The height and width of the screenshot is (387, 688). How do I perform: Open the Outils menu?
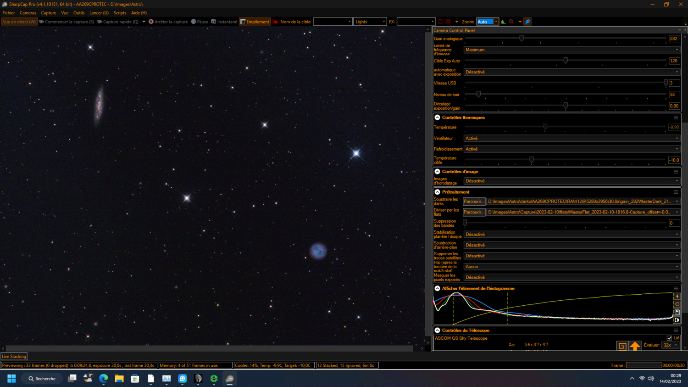[79, 13]
